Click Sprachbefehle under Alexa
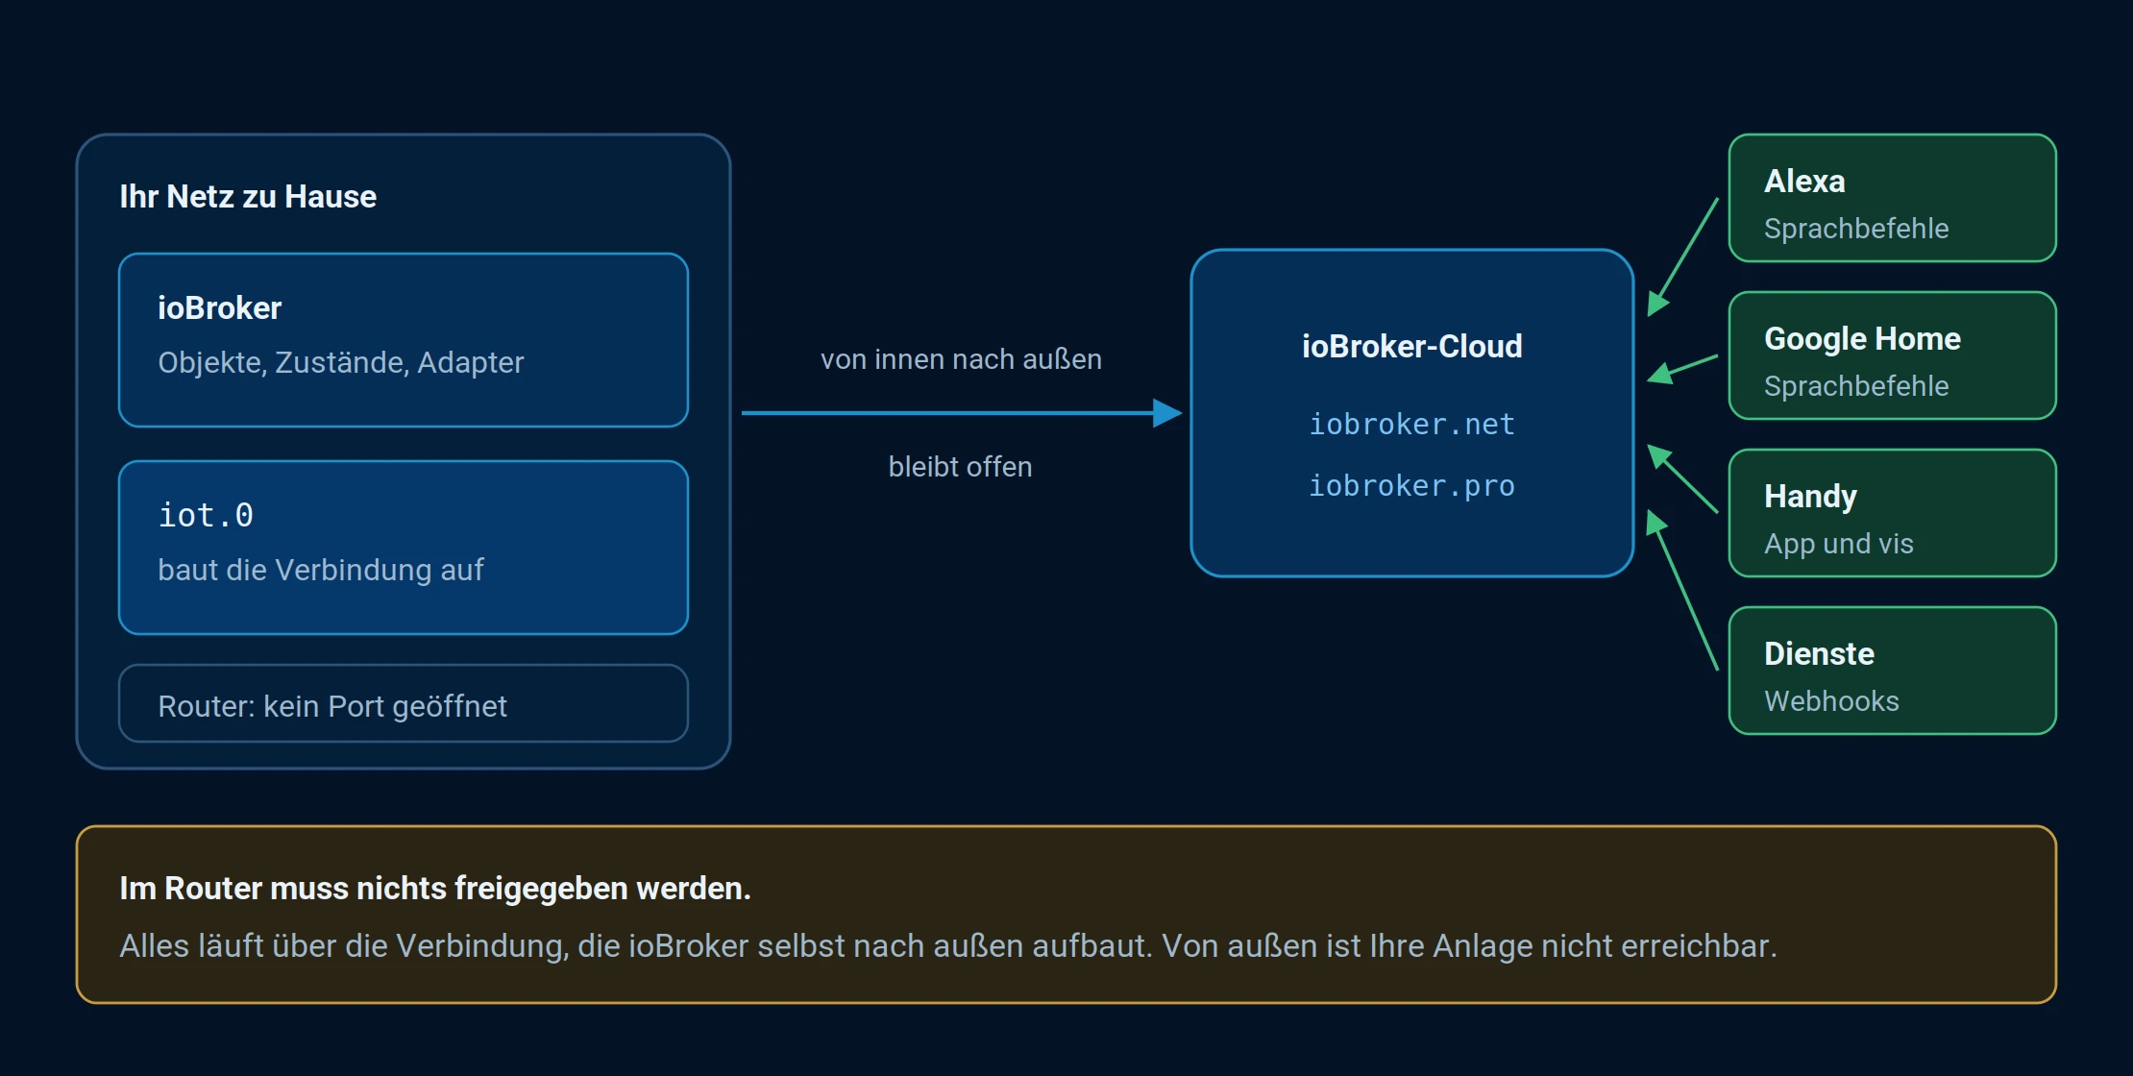 click(x=1856, y=229)
